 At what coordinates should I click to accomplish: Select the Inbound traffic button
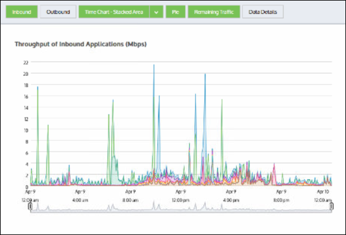pyautogui.click(x=22, y=12)
